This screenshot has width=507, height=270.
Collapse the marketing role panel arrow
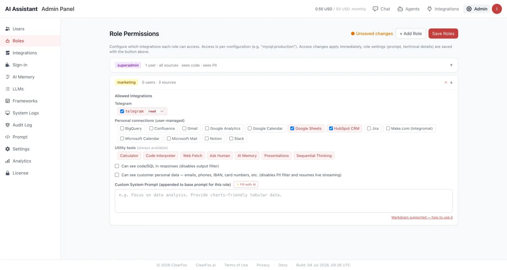click(x=451, y=82)
